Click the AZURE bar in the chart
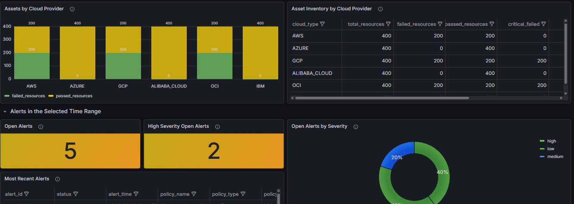Viewport: 574px width, 204px height. tap(77, 53)
